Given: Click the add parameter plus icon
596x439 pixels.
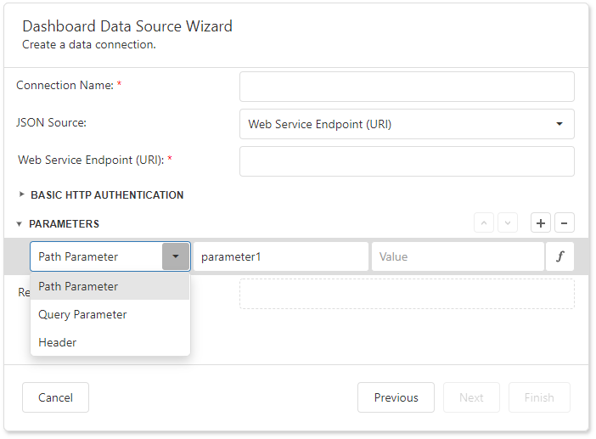Looking at the screenshot, I should [x=541, y=223].
